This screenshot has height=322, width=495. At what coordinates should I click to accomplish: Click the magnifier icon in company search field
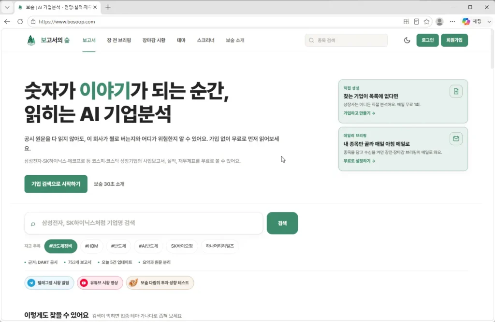coord(33,224)
